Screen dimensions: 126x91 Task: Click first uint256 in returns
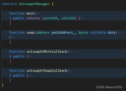[51, 18]
